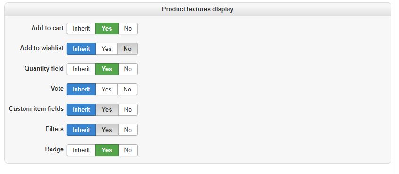399x174 pixels.
Task: Set Filters to No
Action: tap(128, 130)
